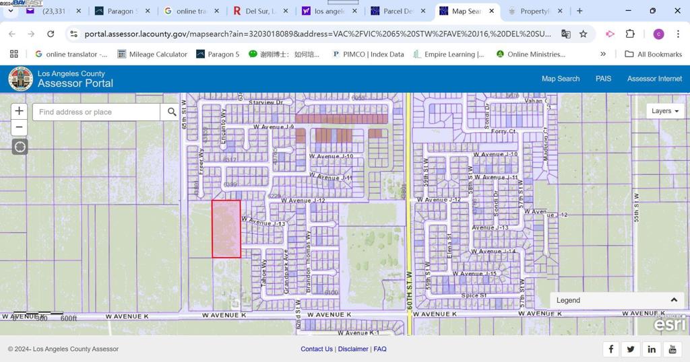Image resolution: width=690 pixels, height=362 pixels.
Task: Click the browser address bar URL
Action: pyautogui.click(x=318, y=34)
